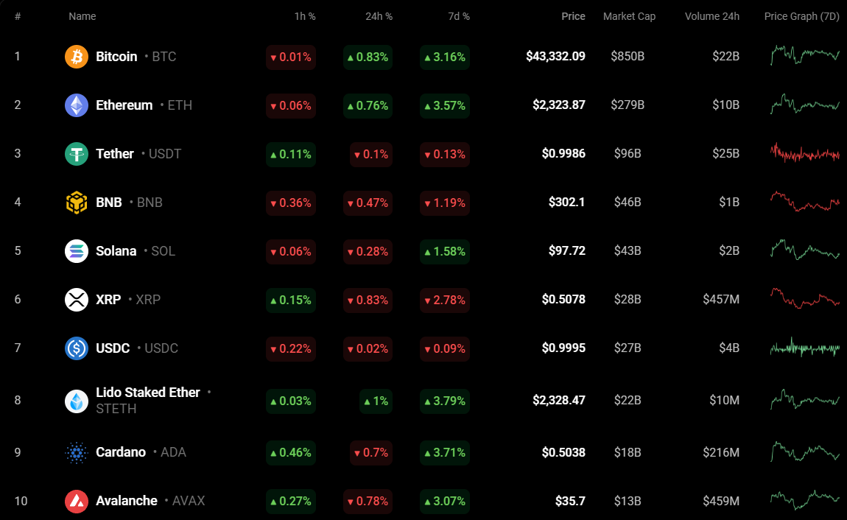
Task: Click the Bitcoin coin logo
Action: coord(77,57)
